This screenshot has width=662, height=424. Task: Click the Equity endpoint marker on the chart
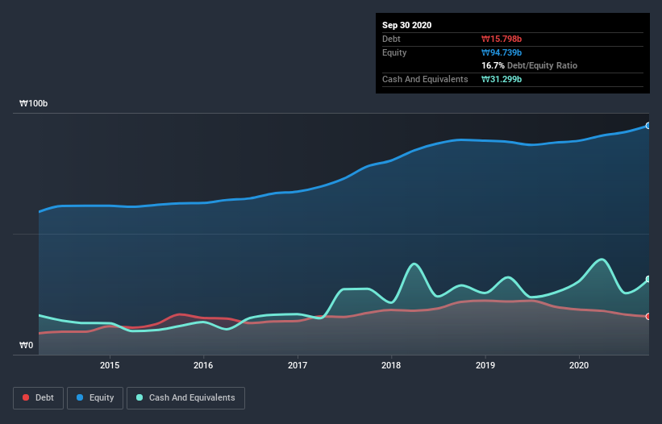click(648, 126)
